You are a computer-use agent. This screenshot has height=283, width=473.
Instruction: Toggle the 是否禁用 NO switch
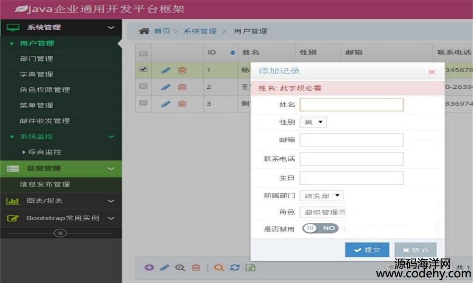(320, 228)
